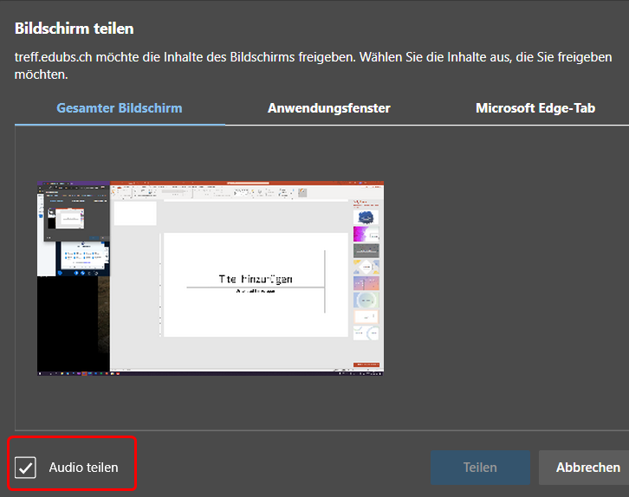Click the Audio teilen label text
Screen dimensions: 629x497
point(83,468)
